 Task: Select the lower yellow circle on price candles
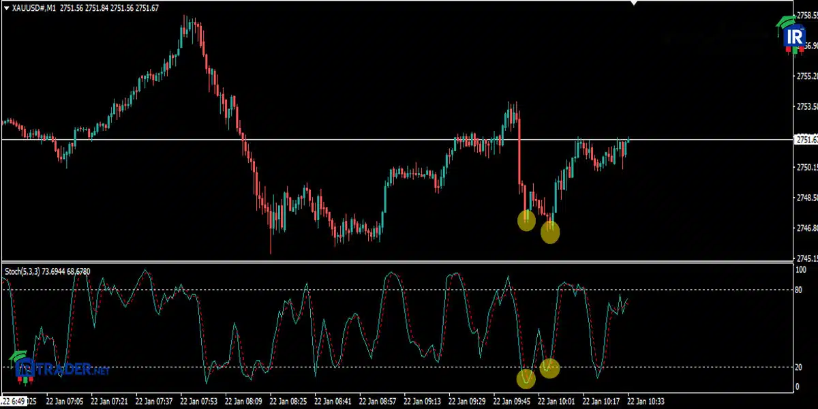[x=550, y=232]
